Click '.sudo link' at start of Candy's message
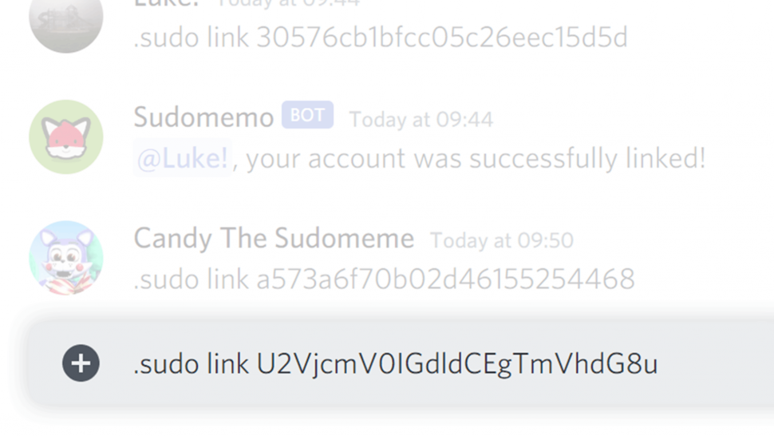 [x=191, y=279]
